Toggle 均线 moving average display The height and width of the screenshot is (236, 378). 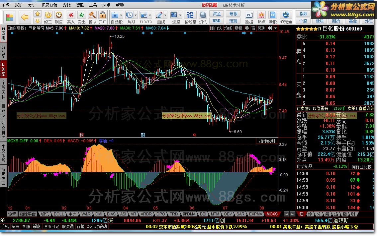(228, 28)
